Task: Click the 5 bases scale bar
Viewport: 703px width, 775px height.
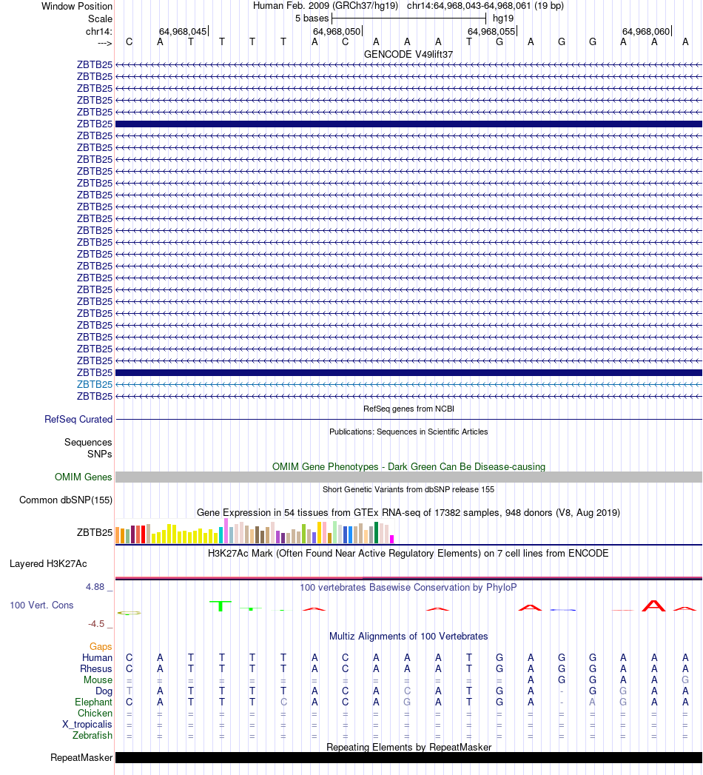Action: coord(408,19)
